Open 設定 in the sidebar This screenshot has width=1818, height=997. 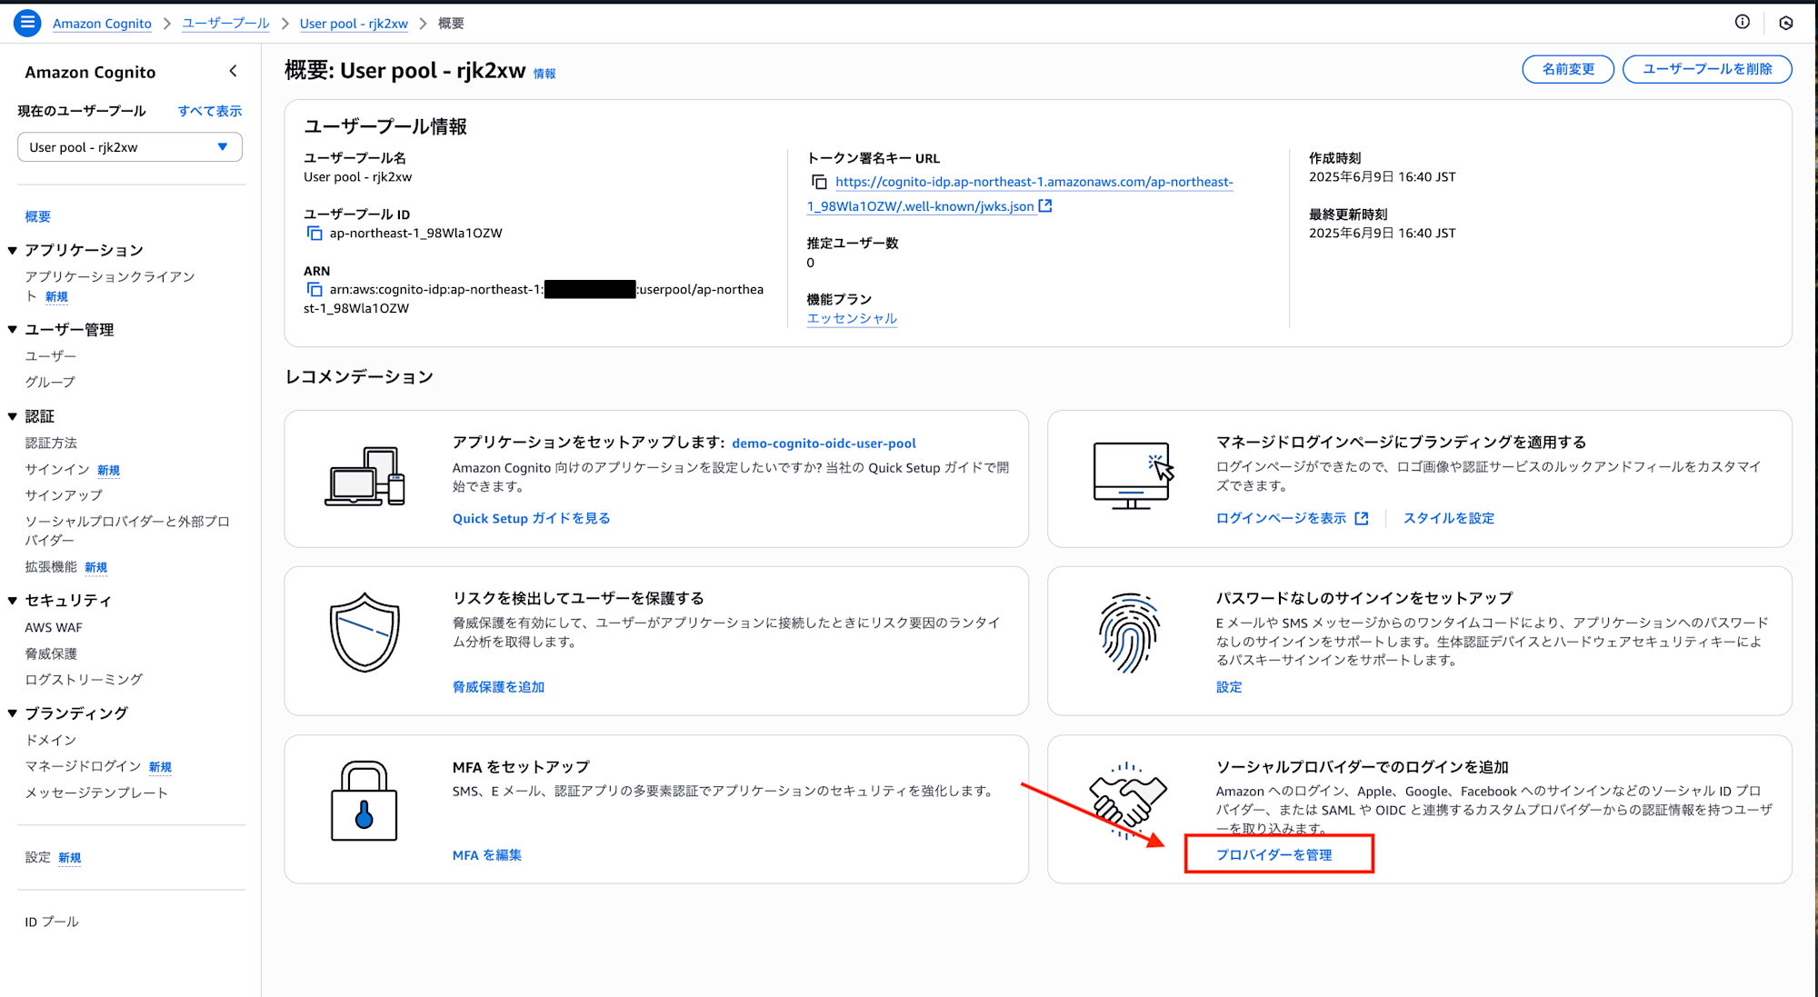[38, 858]
